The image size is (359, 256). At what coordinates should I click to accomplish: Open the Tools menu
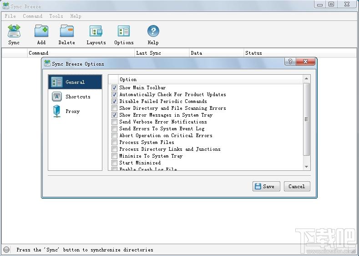click(56, 16)
